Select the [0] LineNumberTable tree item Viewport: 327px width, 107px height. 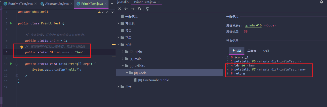point(154,80)
